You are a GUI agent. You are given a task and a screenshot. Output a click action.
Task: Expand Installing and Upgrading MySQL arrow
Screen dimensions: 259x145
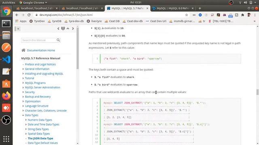23,74
